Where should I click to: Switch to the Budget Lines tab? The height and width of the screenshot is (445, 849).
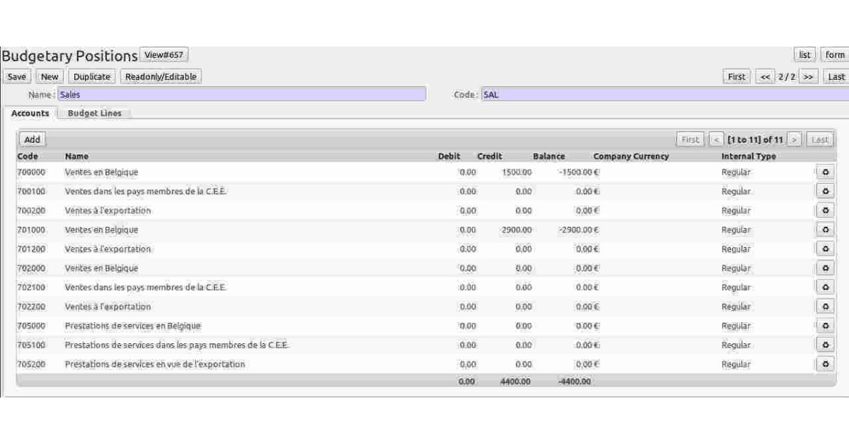(95, 113)
